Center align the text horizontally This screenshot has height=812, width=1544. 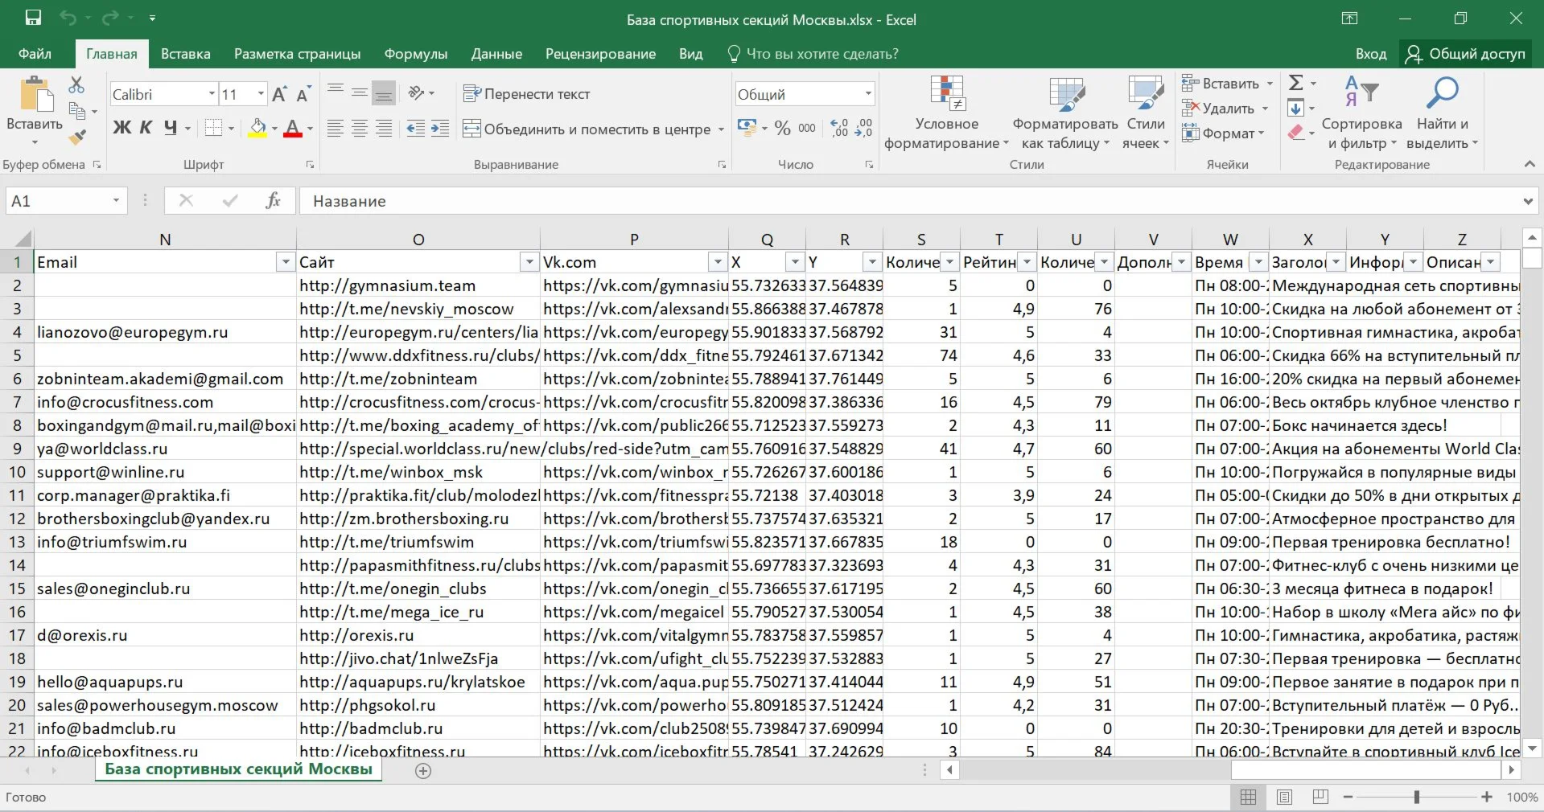(360, 129)
